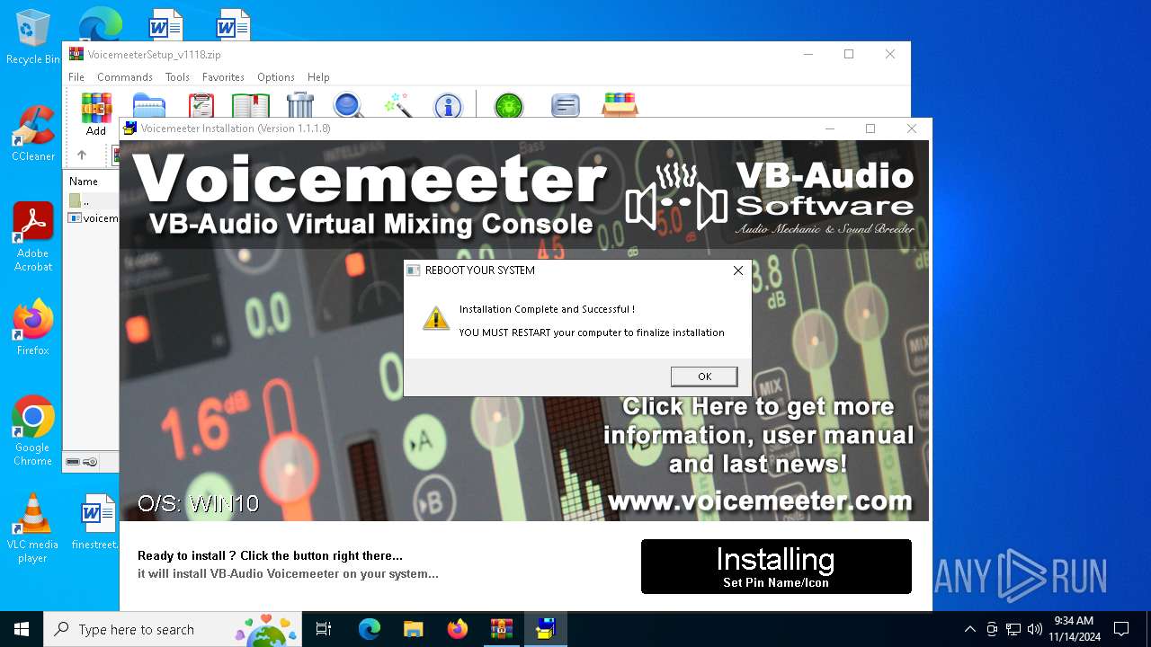Open WinRAR Help menu

(318, 77)
